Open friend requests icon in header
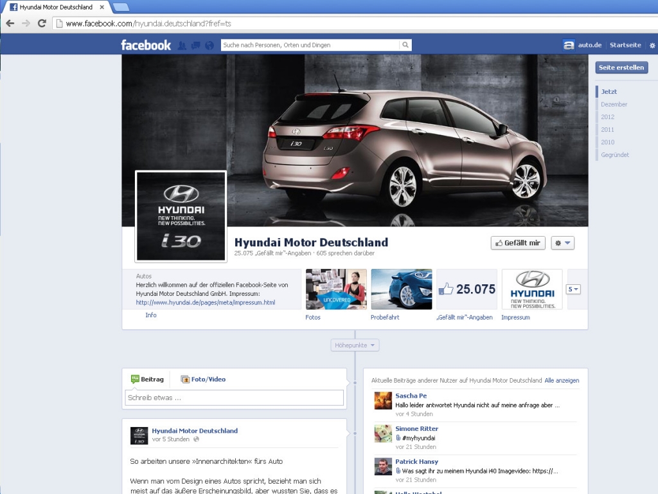 [x=182, y=46]
